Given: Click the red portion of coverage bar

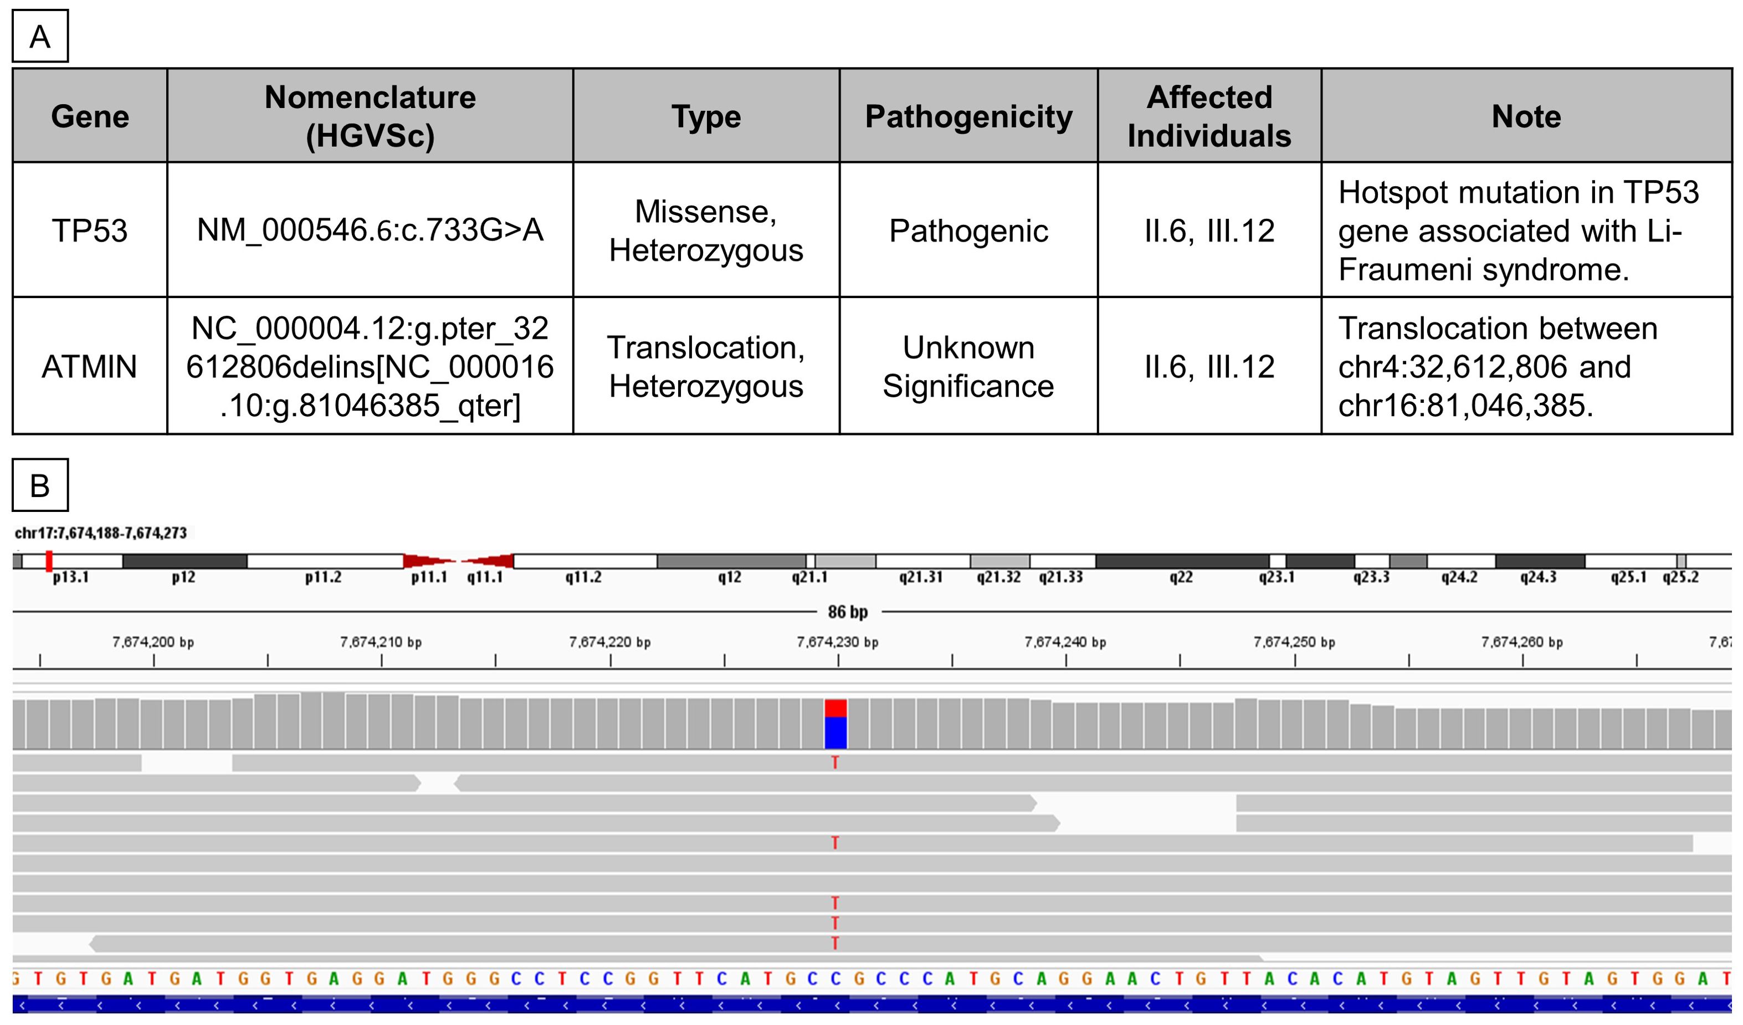Looking at the screenshot, I should tap(835, 708).
